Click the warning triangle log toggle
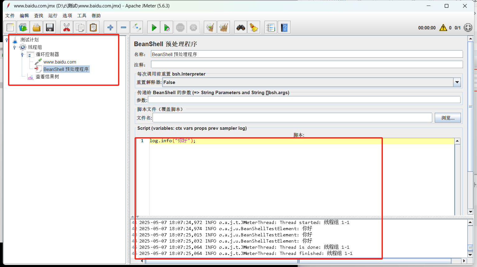477x267 pixels. pos(443,28)
